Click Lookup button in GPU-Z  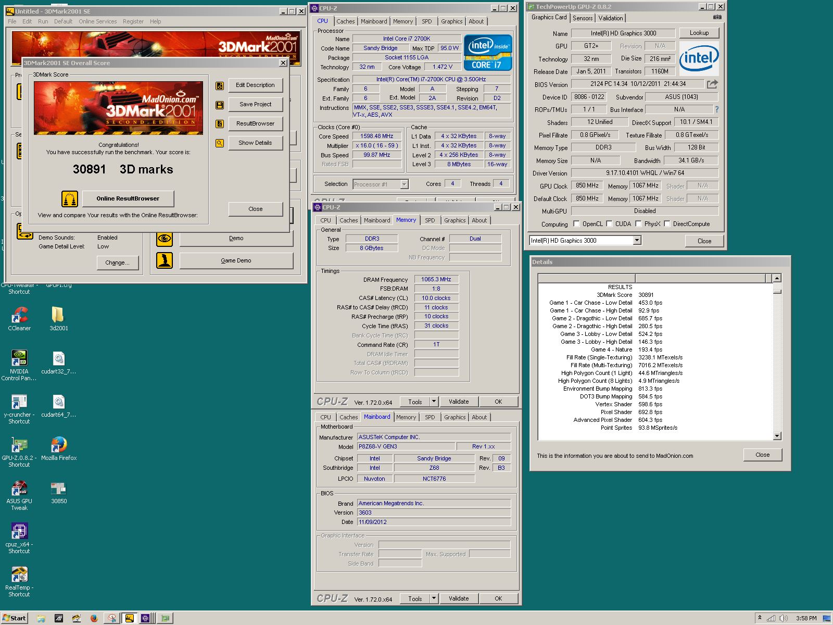[699, 33]
